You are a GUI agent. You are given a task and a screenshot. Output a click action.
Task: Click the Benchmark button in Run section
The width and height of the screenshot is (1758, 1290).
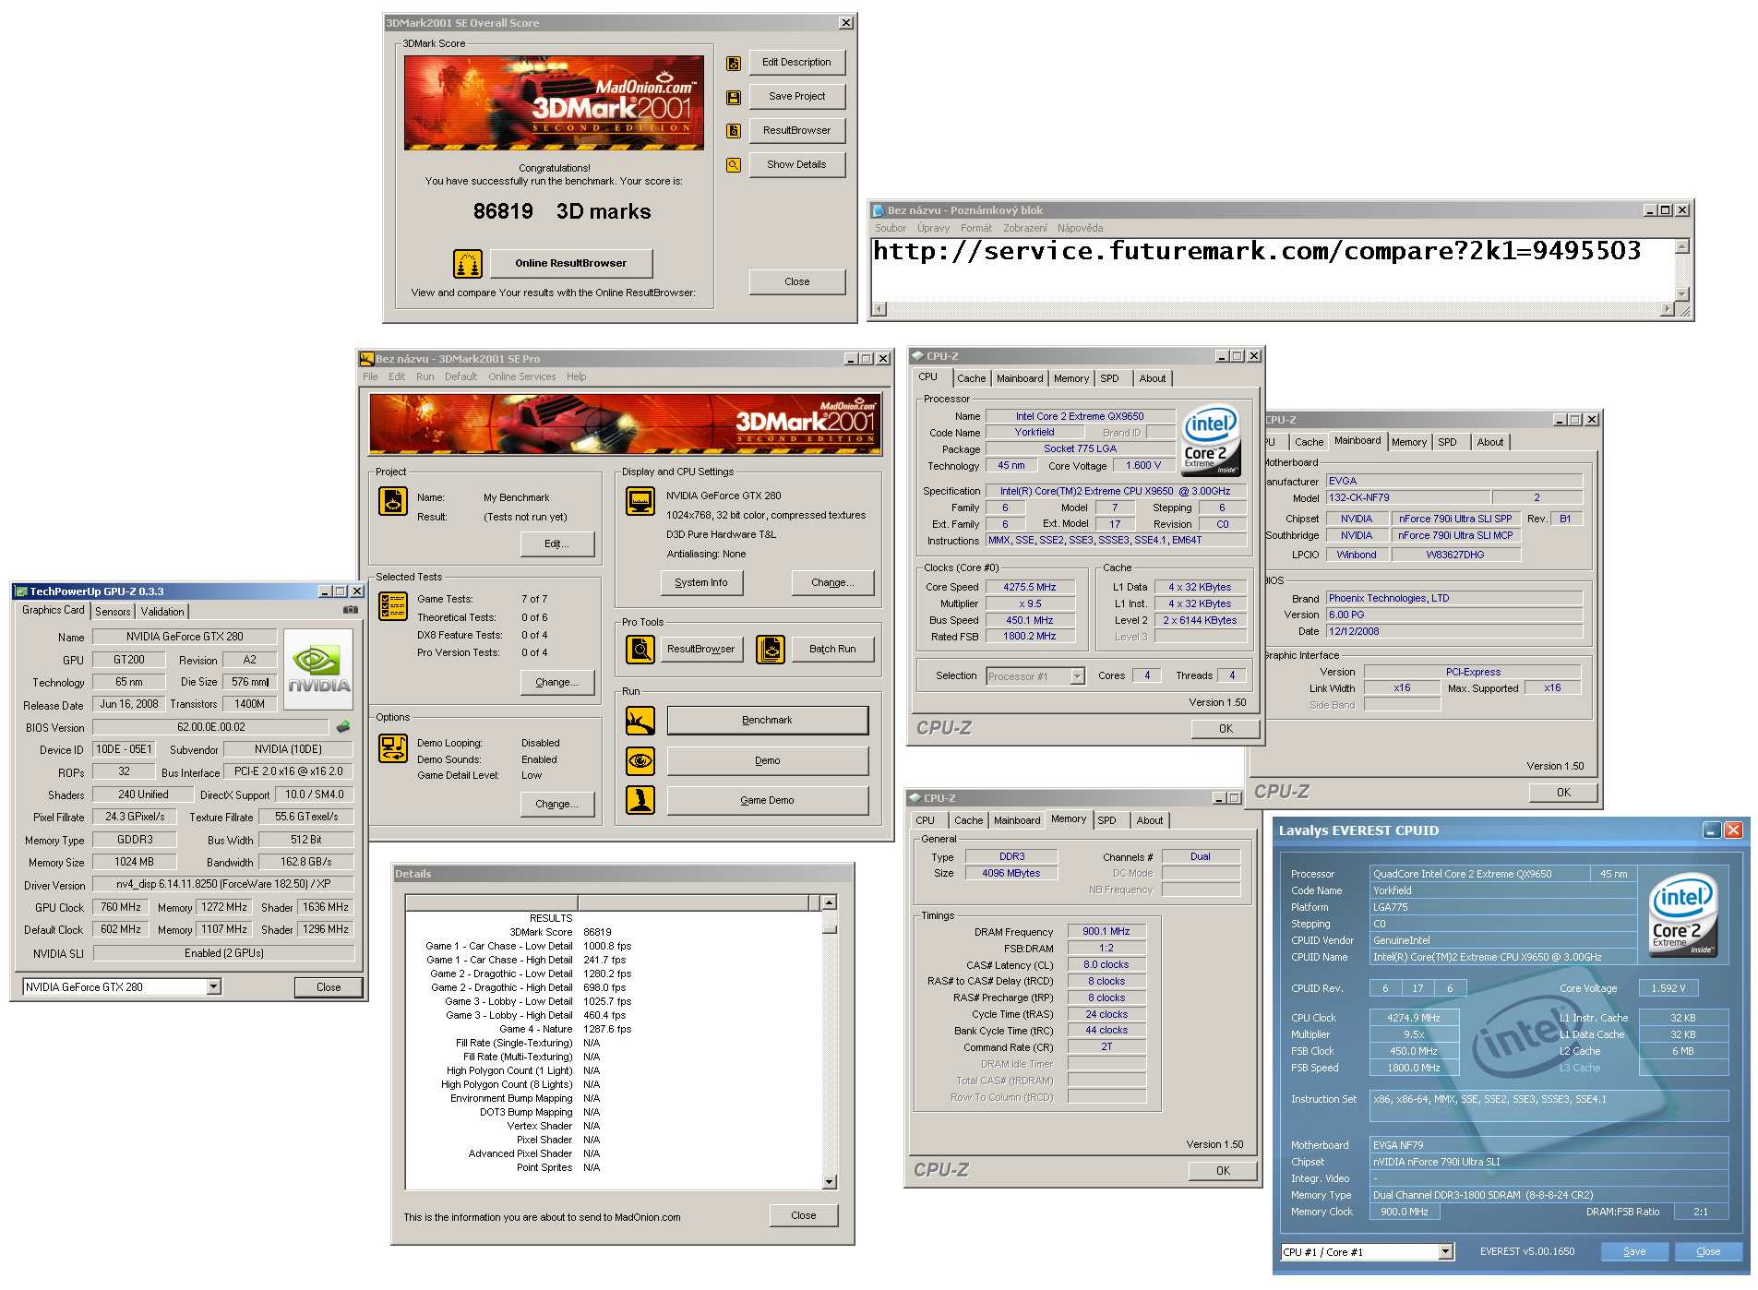tap(767, 721)
